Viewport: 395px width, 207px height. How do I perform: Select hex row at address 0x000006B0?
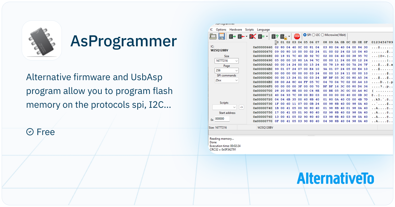[323, 69]
